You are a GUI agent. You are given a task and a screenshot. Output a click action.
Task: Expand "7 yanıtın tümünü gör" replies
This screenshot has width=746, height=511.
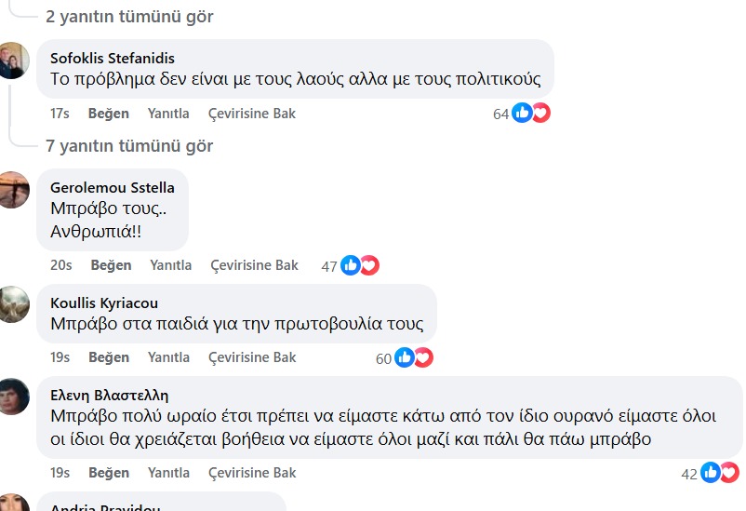pos(129,146)
